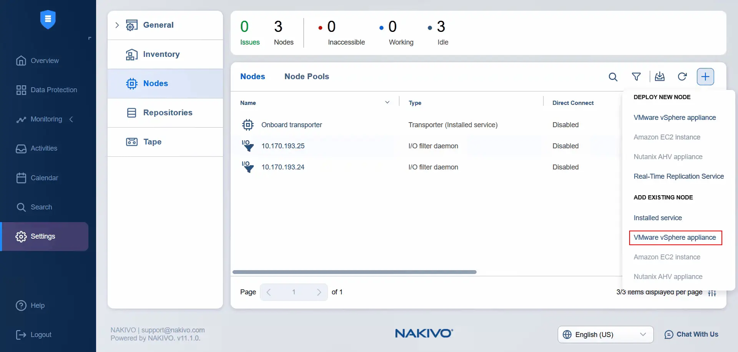738x352 pixels.
Task: Click the plus icon to add a node
Action: point(705,76)
